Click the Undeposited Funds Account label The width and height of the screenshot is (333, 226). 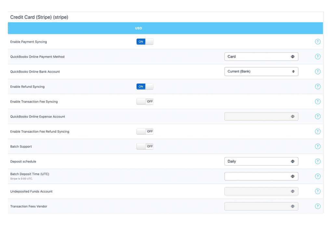coord(31,191)
